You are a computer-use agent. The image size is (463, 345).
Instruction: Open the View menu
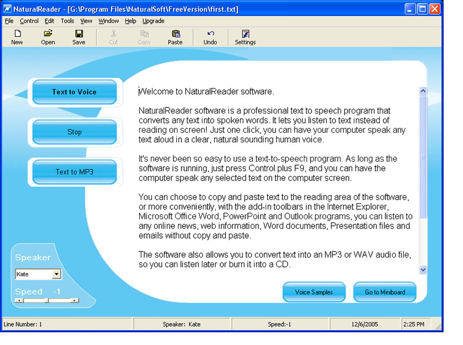[86, 21]
